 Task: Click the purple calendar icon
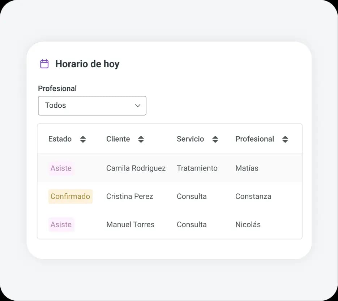(x=44, y=63)
